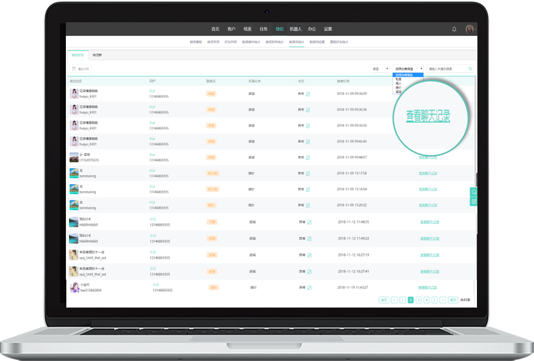This screenshot has width=534, height=361.
Task: Click the previous page arrow
Action: pos(394,300)
